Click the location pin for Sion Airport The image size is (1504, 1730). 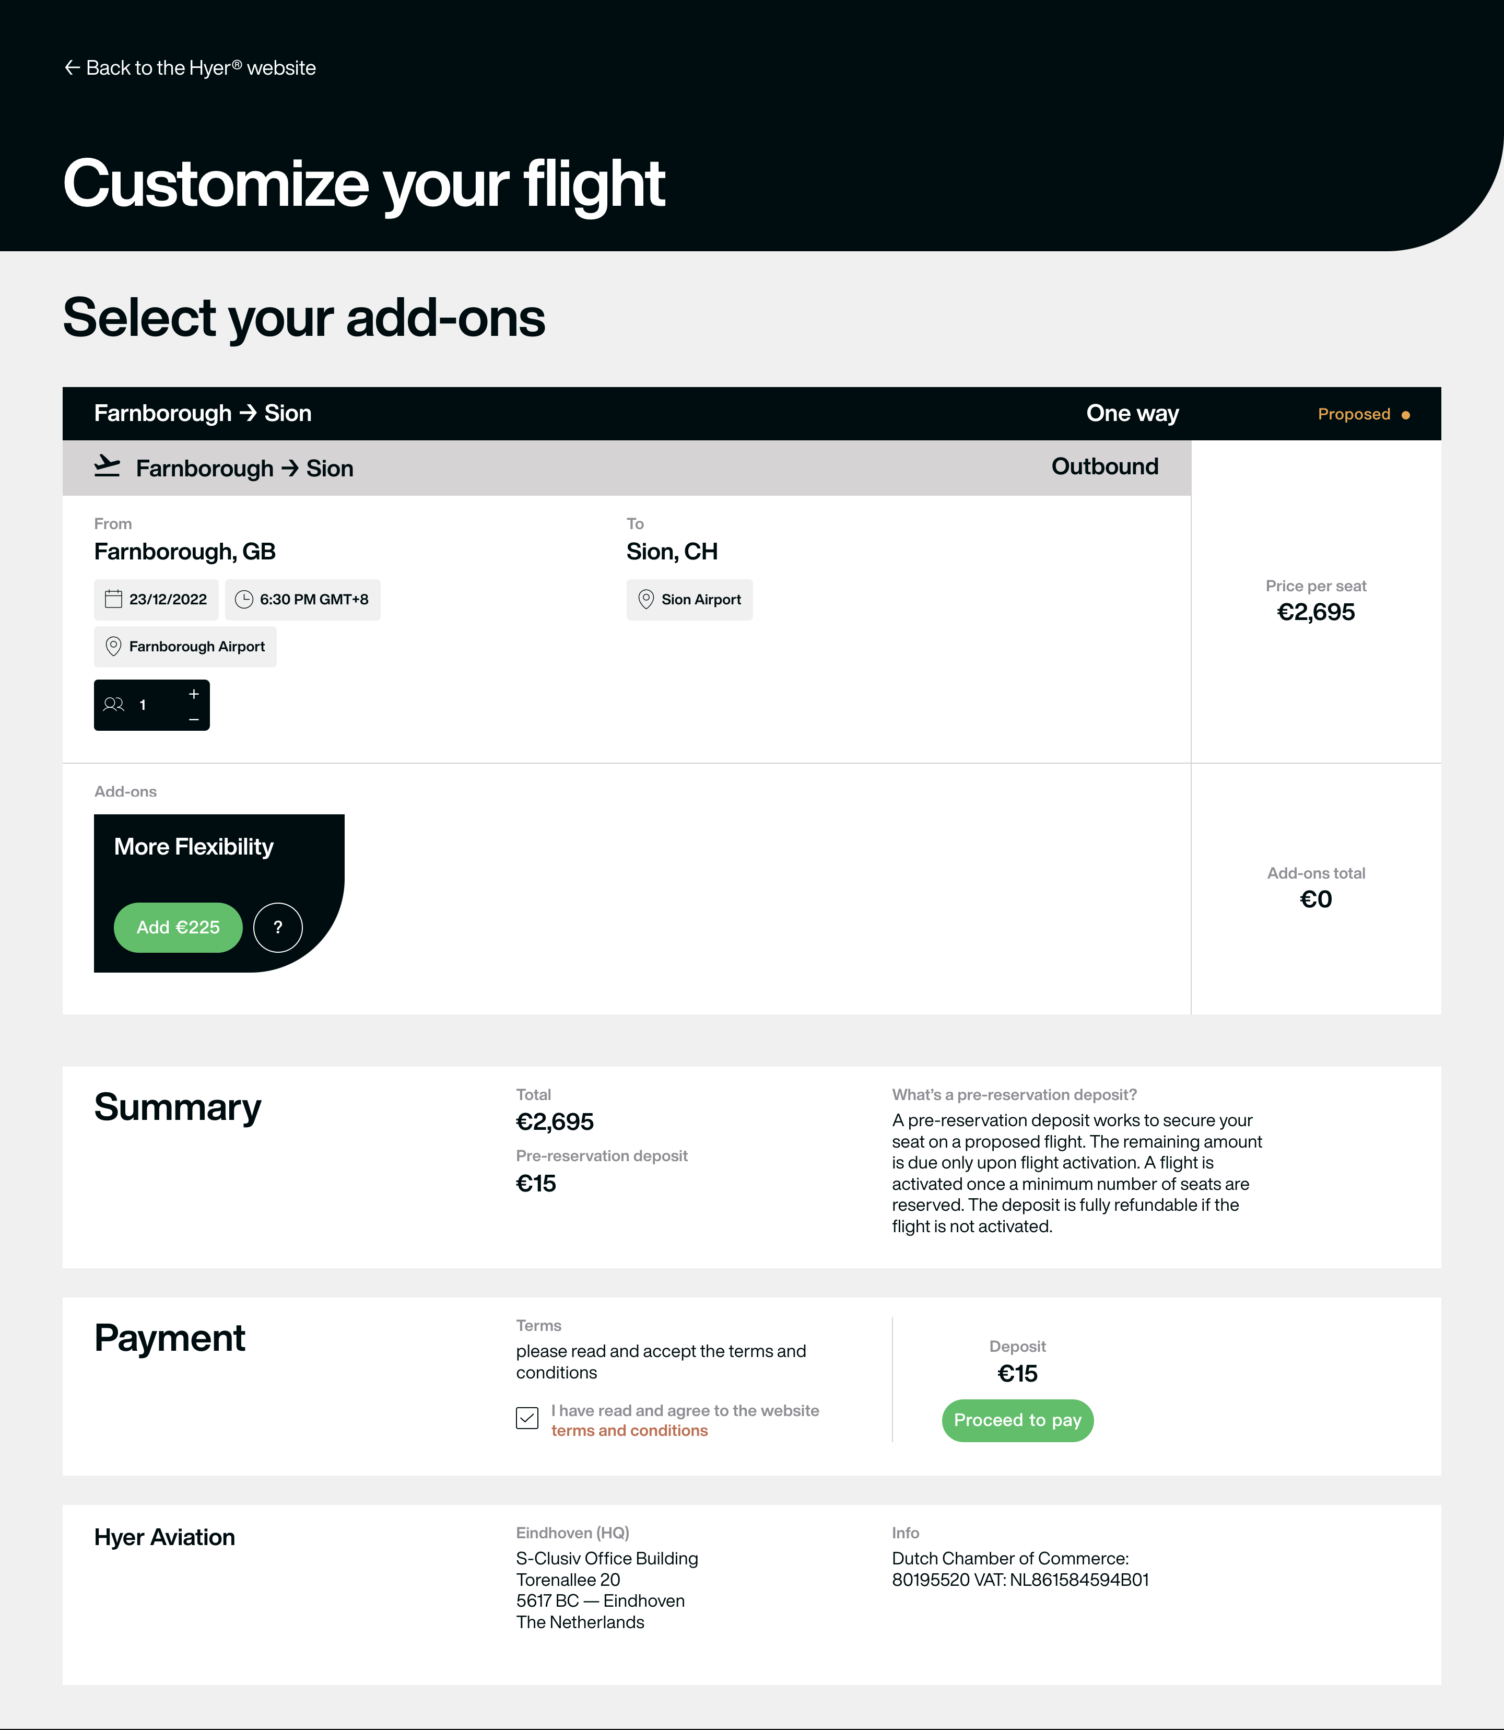(647, 599)
